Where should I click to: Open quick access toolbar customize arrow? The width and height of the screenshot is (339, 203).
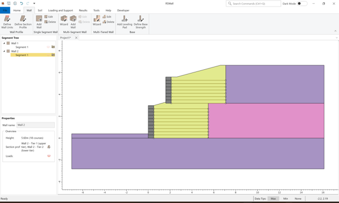[34, 3]
